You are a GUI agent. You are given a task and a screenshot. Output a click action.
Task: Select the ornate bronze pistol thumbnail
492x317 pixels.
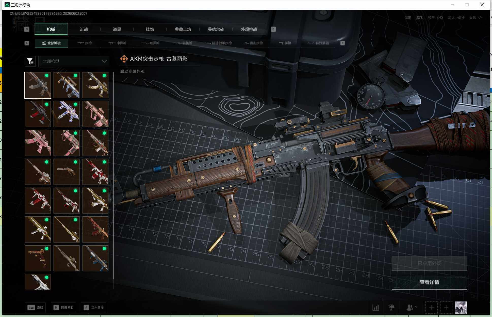[38, 258]
